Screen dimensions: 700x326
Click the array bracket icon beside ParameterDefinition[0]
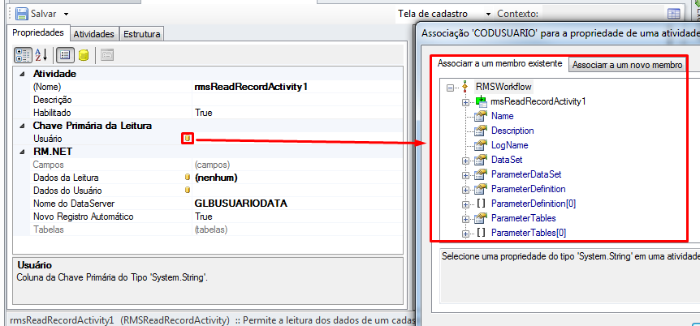pos(481,204)
